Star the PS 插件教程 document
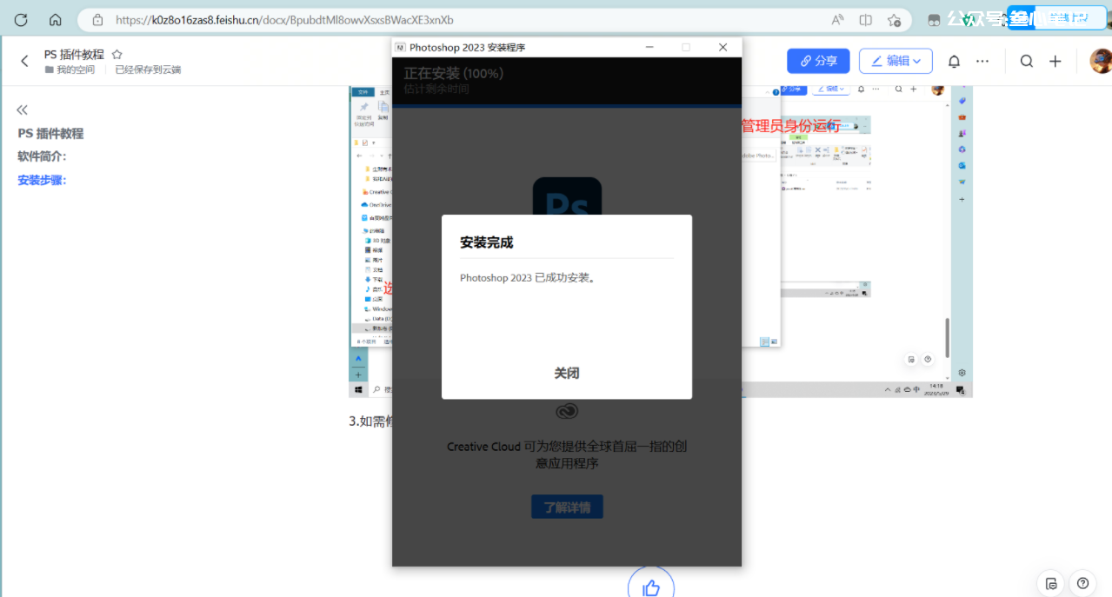1112x597 pixels. pos(117,54)
